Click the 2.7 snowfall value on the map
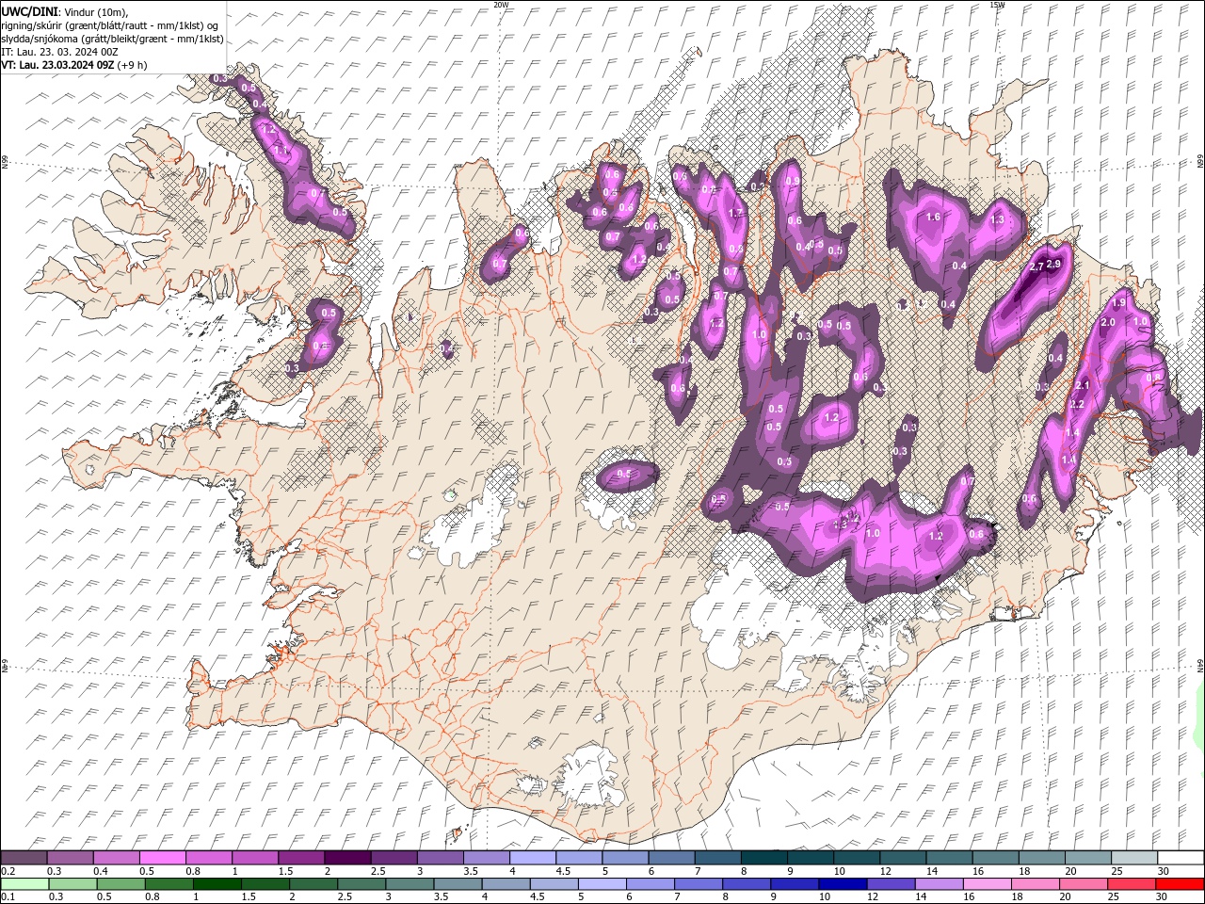The image size is (1205, 904). (1036, 267)
